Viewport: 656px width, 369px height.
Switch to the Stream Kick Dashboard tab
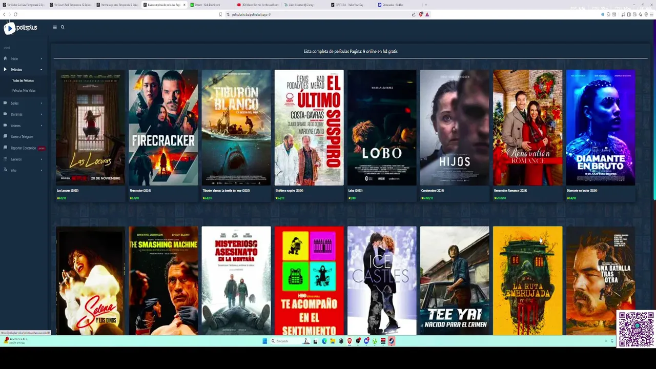point(212,5)
